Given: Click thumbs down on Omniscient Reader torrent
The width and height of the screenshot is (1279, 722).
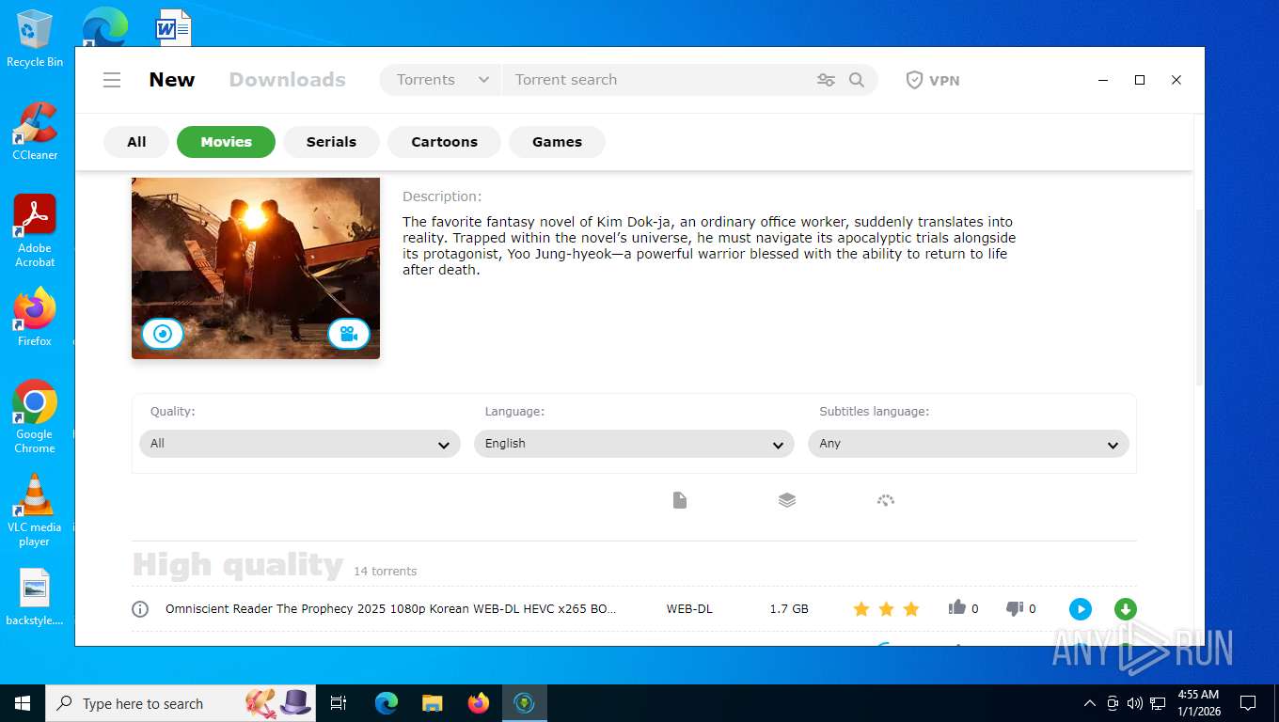Looking at the screenshot, I should (1014, 608).
